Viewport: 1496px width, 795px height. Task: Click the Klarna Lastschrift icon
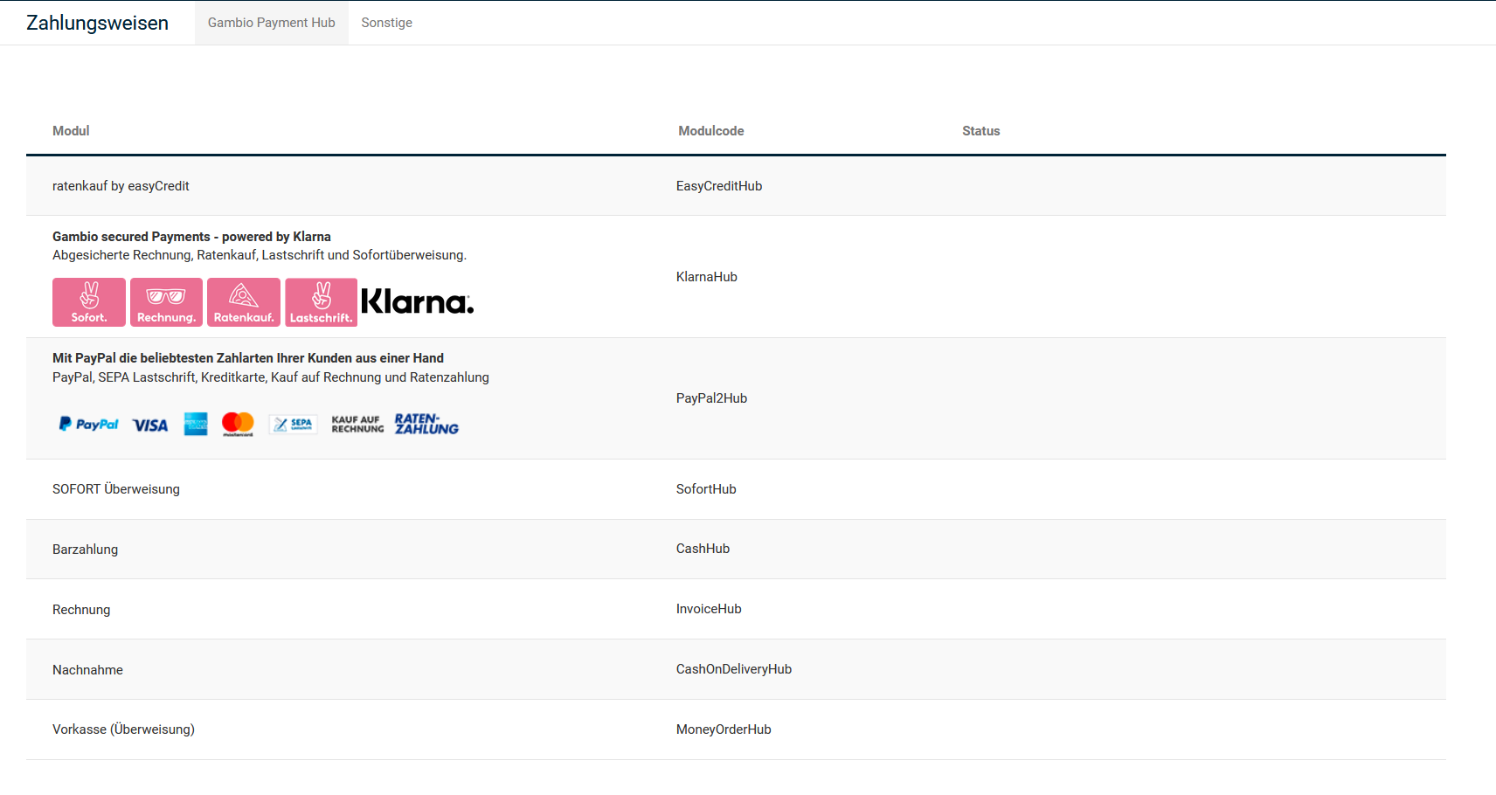pyautogui.click(x=321, y=302)
